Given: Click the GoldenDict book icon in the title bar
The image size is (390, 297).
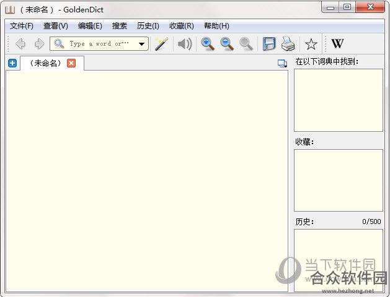Looking at the screenshot, I should point(10,10).
